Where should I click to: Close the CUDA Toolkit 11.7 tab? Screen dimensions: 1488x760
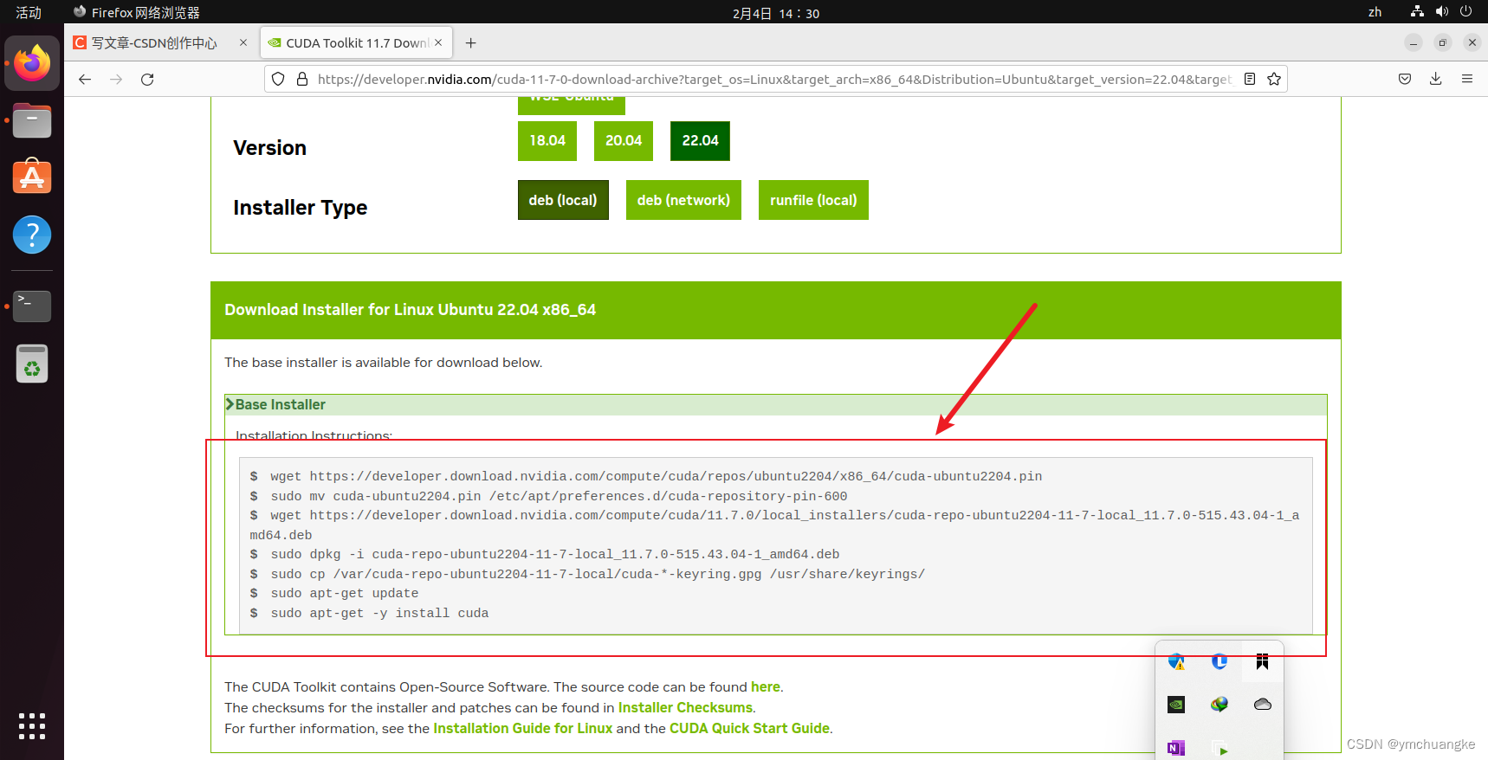pos(438,42)
